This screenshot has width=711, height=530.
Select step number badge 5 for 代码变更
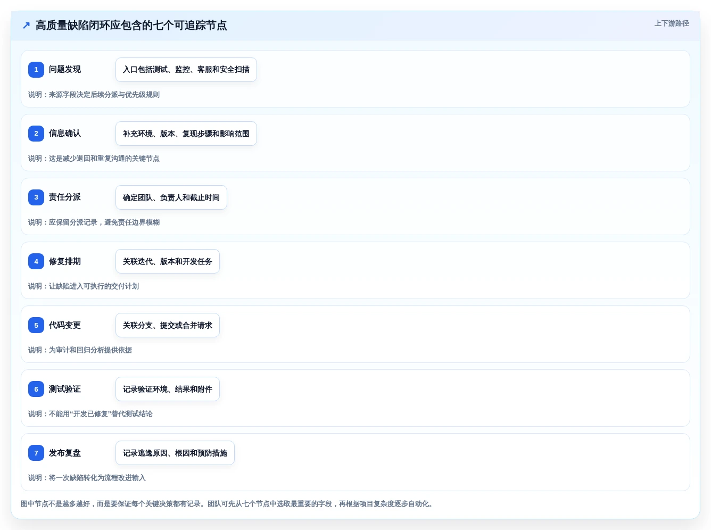[x=36, y=325]
